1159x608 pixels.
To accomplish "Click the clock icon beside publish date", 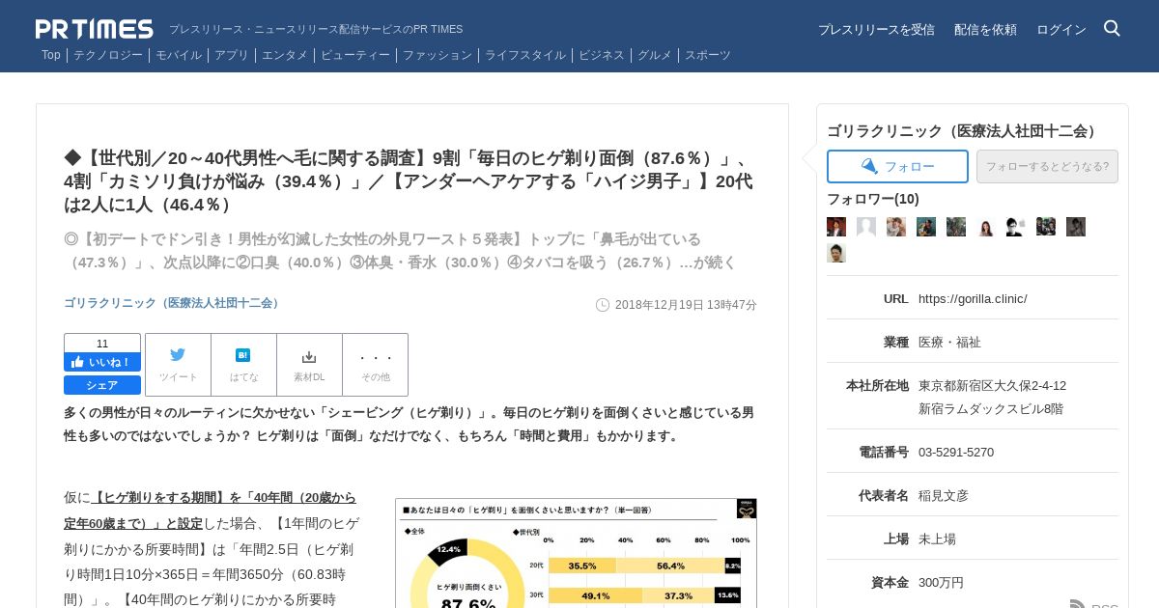I will (x=603, y=305).
